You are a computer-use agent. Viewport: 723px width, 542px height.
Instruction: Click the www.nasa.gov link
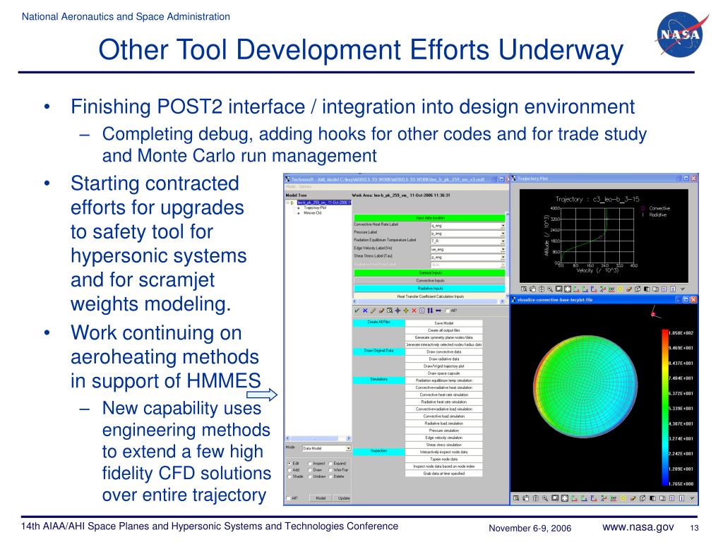pyautogui.click(x=638, y=526)
